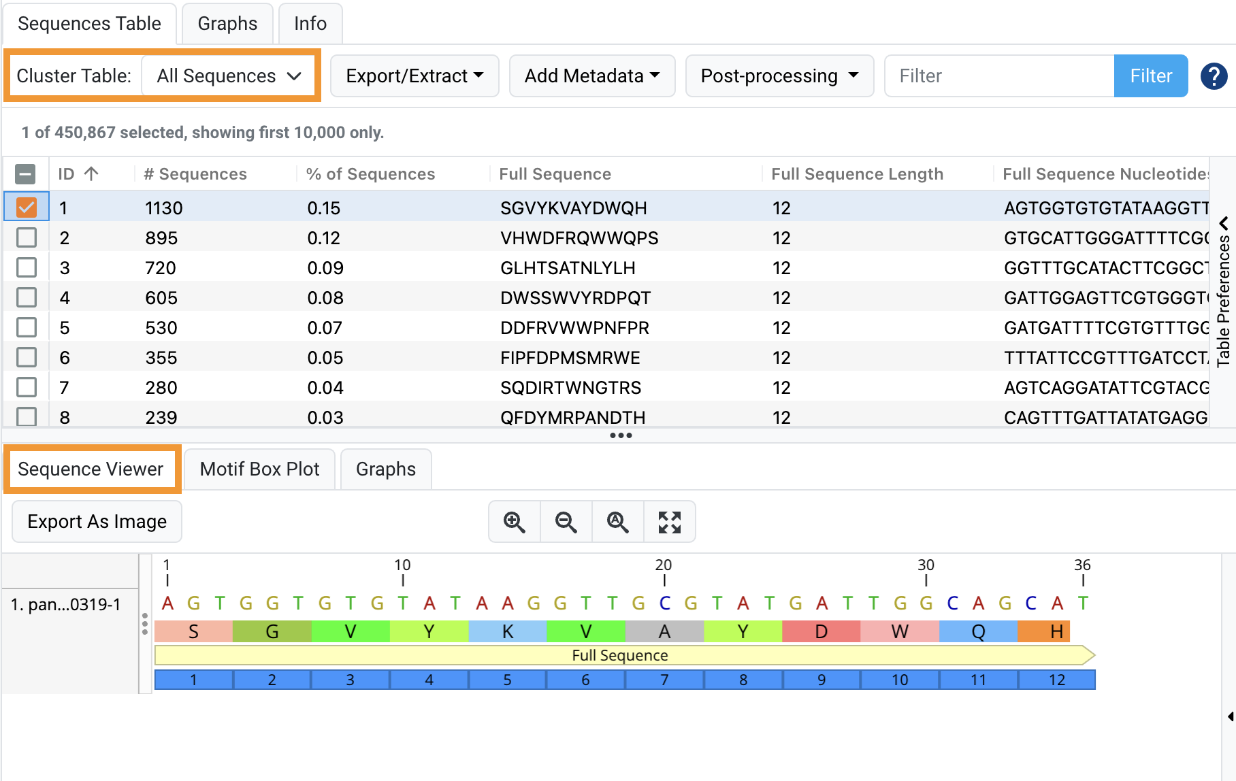Toggle the select-all header checkbox
Image resolution: width=1236 pixels, height=781 pixels.
(x=25, y=174)
